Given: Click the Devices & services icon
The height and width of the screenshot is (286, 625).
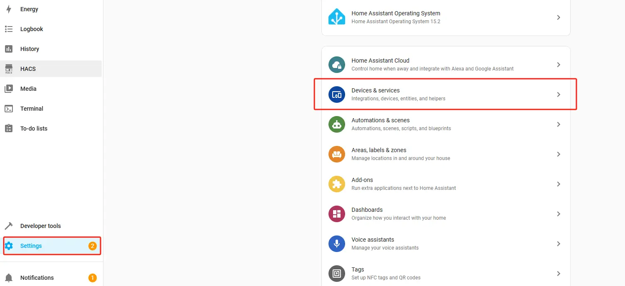Looking at the screenshot, I should click(x=337, y=95).
